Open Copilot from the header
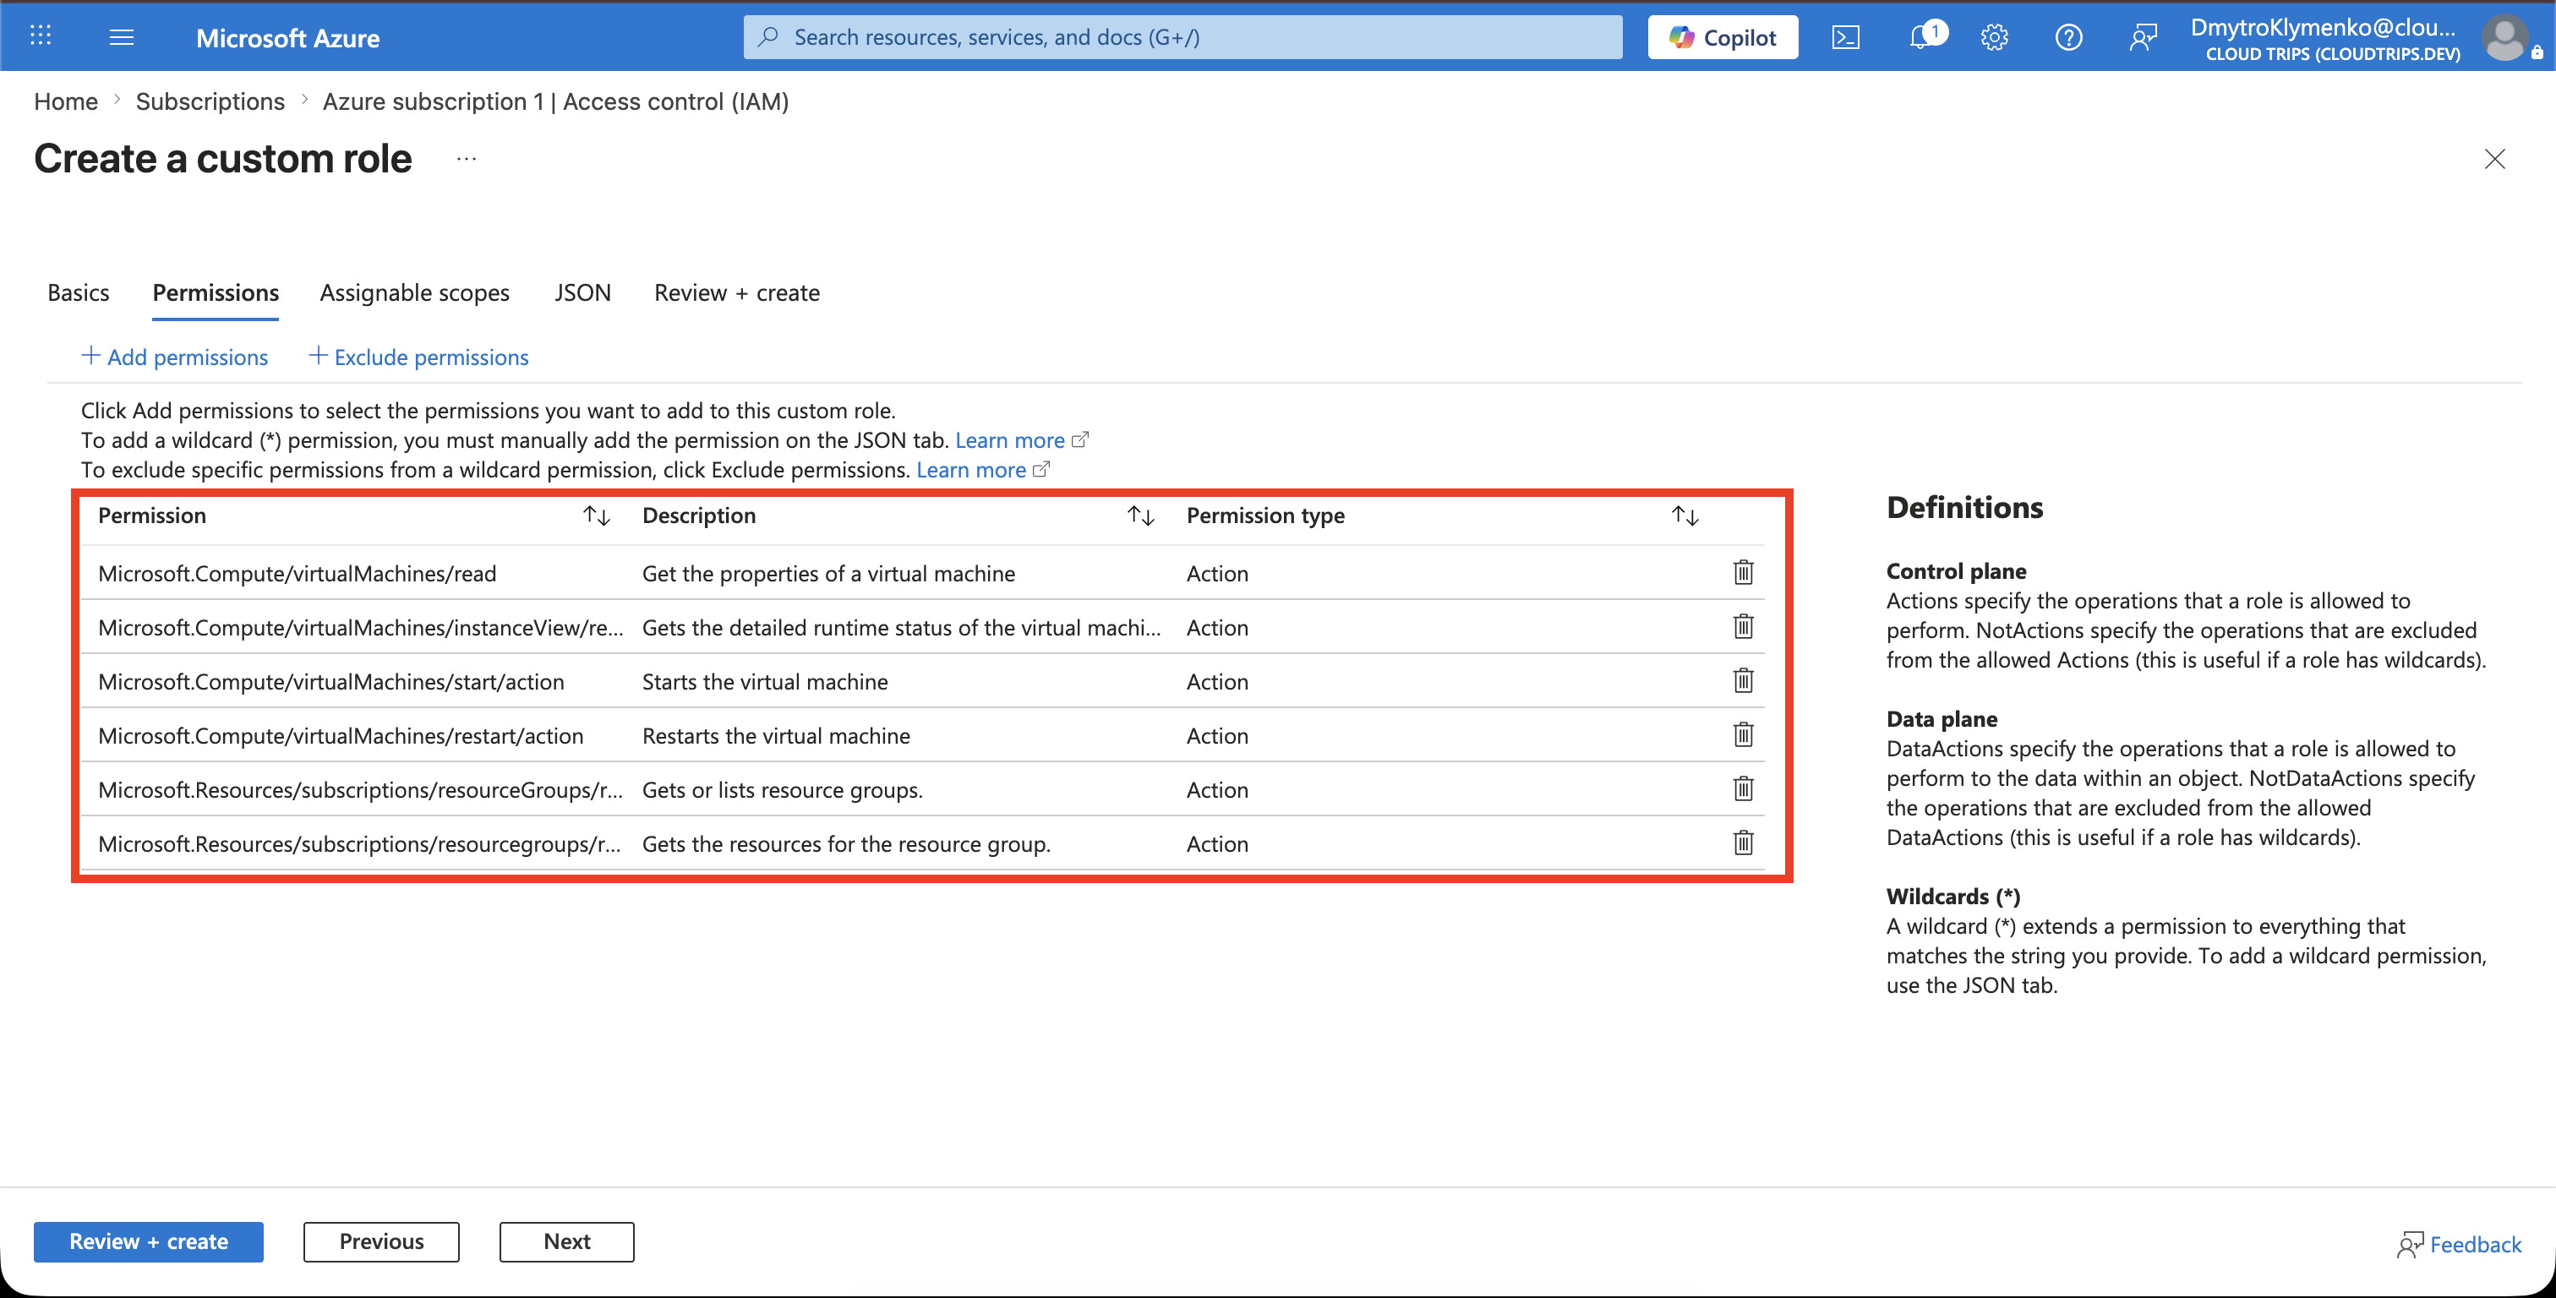 click(1723, 38)
